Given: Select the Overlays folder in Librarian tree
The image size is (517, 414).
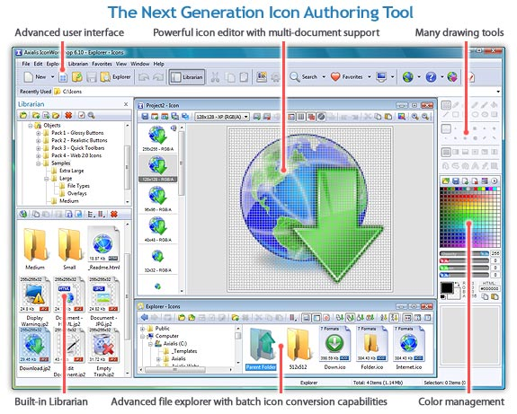Looking at the screenshot, I should pos(76,194).
